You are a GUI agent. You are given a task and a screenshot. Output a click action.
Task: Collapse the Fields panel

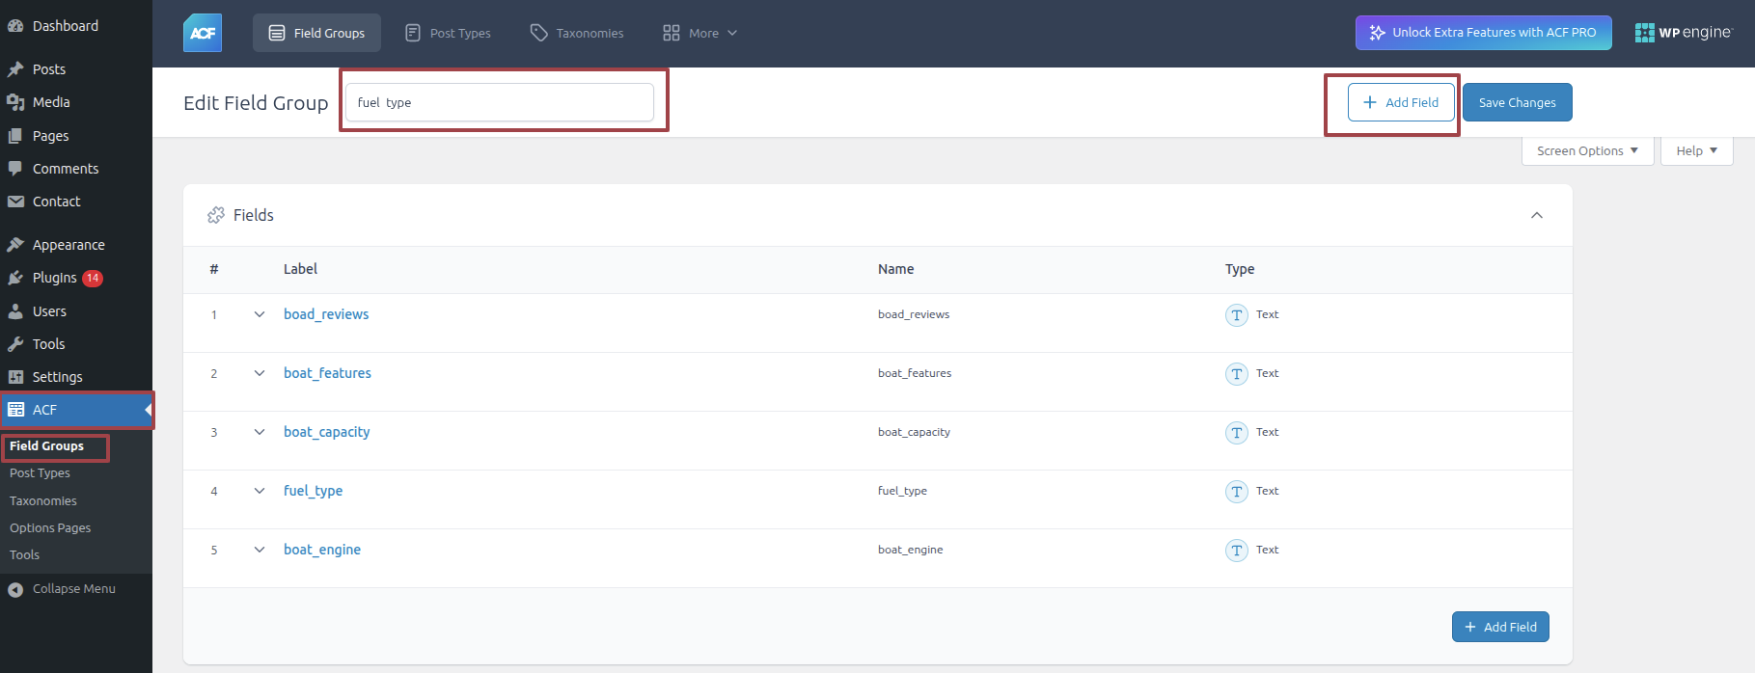[1536, 215]
